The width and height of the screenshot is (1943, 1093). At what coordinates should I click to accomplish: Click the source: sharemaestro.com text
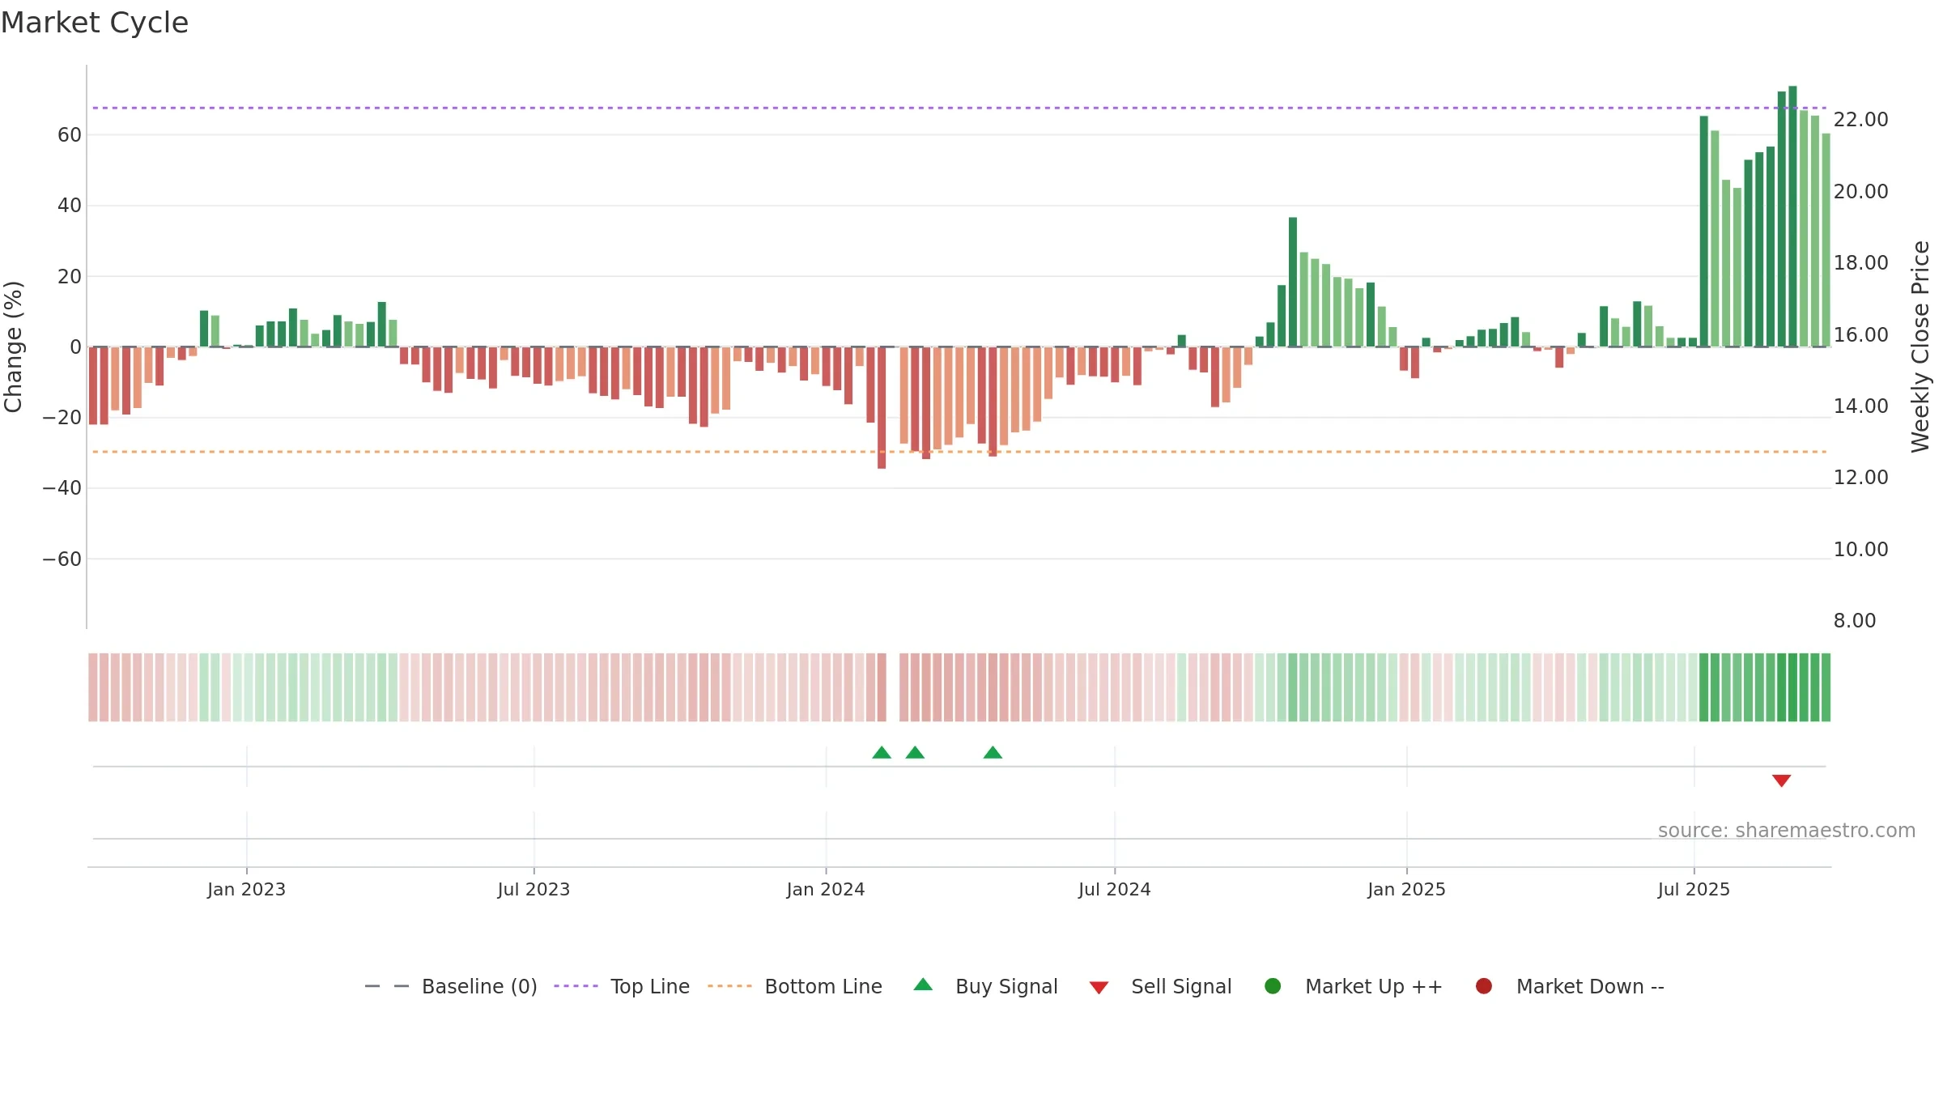tap(1787, 830)
